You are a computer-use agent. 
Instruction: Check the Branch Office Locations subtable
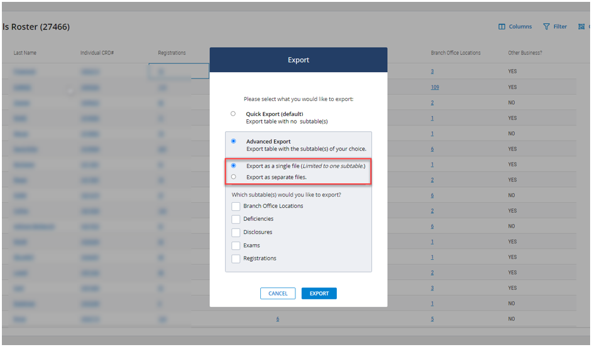(x=236, y=206)
